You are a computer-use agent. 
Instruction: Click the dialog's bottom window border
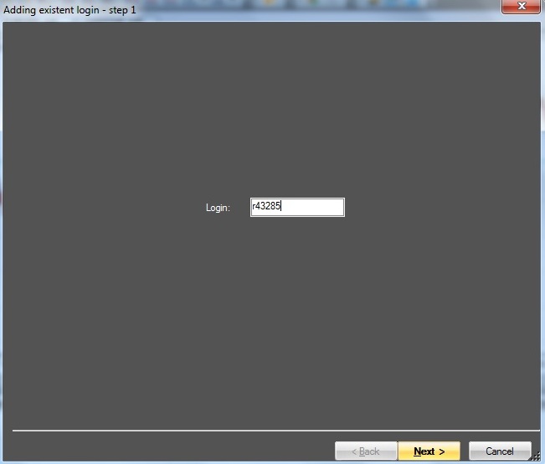pyautogui.click(x=272, y=462)
